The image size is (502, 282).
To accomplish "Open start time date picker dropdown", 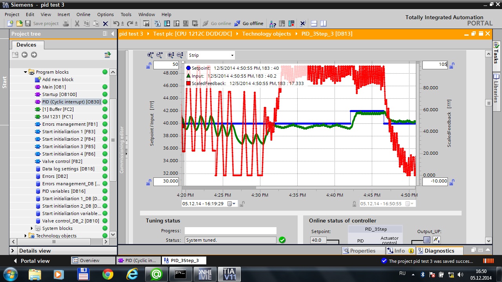I will click(x=234, y=204).
